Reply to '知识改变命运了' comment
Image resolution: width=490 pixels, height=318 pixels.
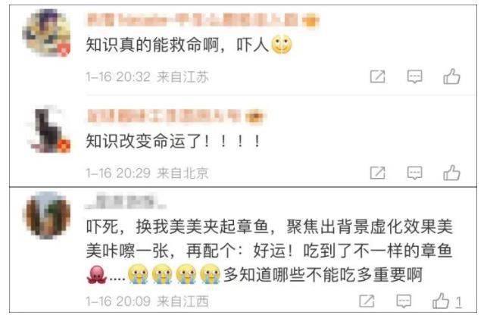pyautogui.click(x=415, y=173)
